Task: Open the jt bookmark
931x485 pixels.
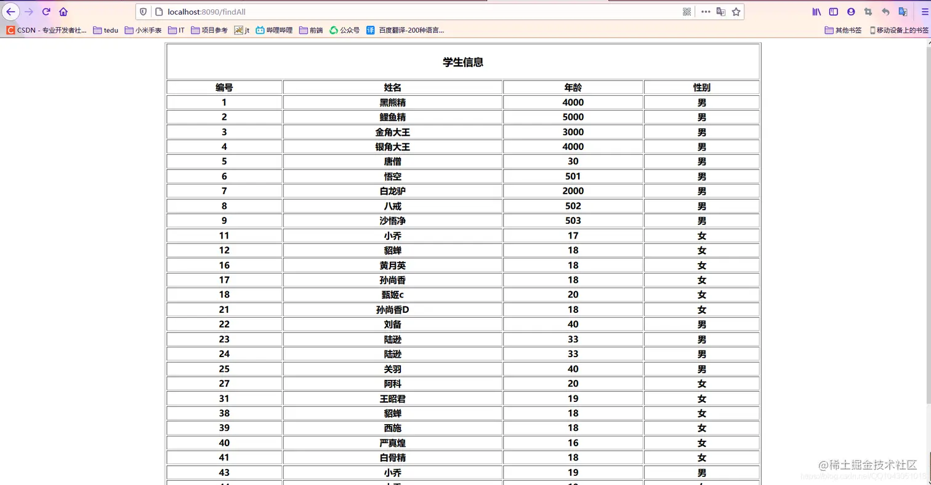Action: [x=241, y=30]
